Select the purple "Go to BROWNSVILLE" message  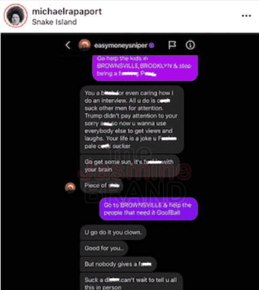[148, 209]
